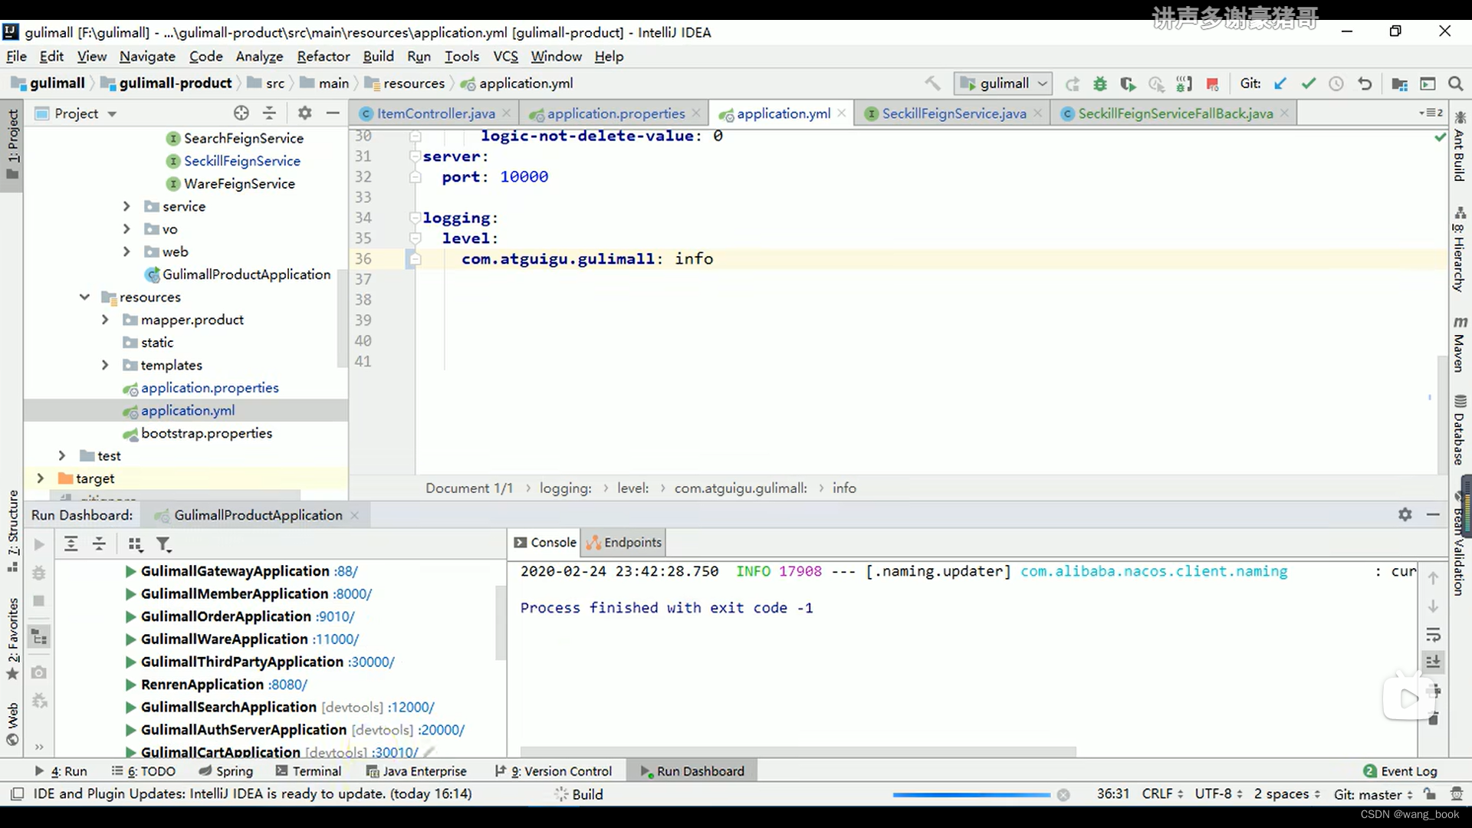Collapse the resources folder node
The height and width of the screenshot is (828, 1472).
[x=84, y=297]
